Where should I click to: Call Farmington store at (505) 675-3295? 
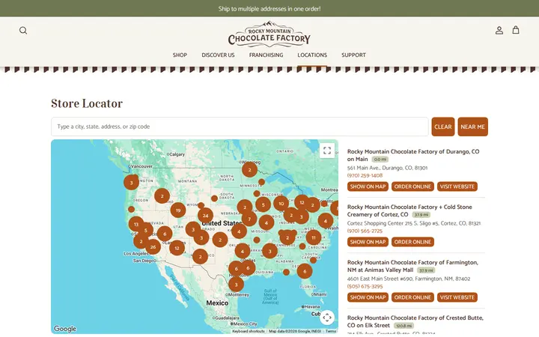[365, 286]
